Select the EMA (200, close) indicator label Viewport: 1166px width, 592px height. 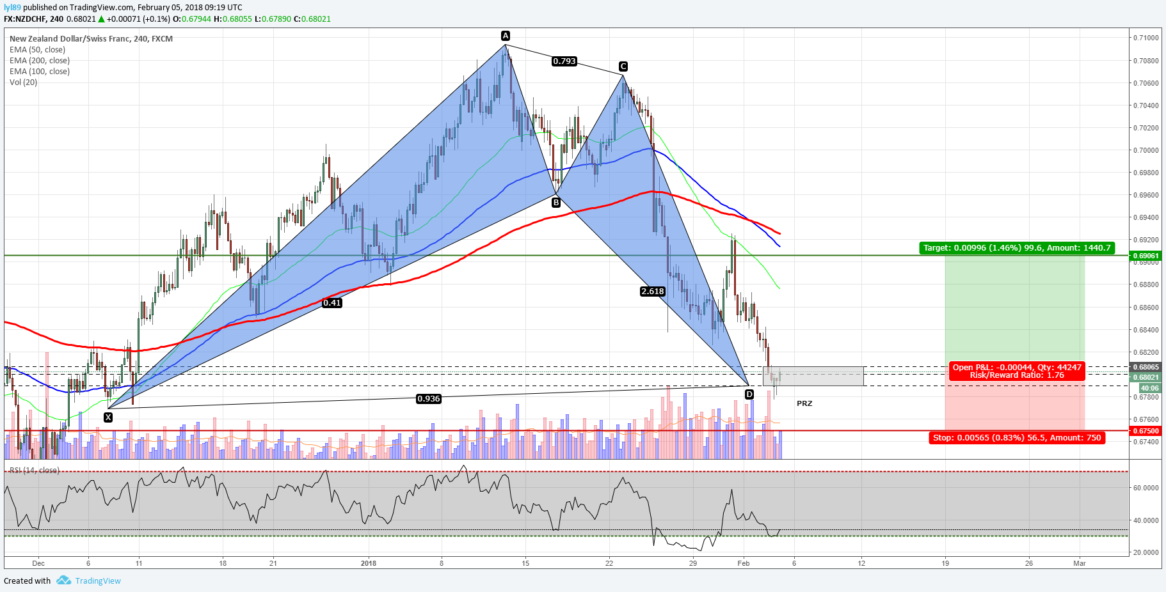click(40, 61)
